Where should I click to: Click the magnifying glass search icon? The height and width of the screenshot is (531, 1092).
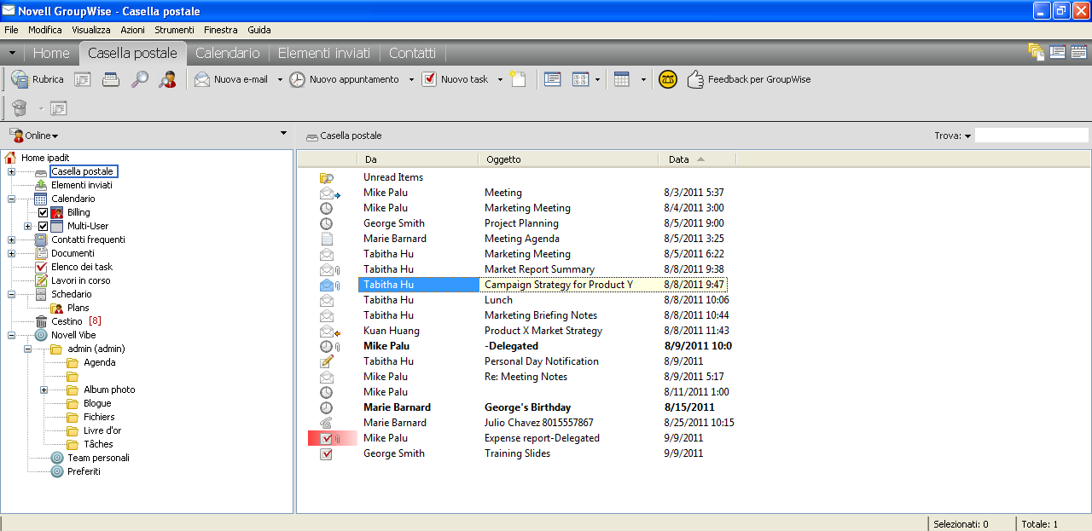[x=139, y=79]
